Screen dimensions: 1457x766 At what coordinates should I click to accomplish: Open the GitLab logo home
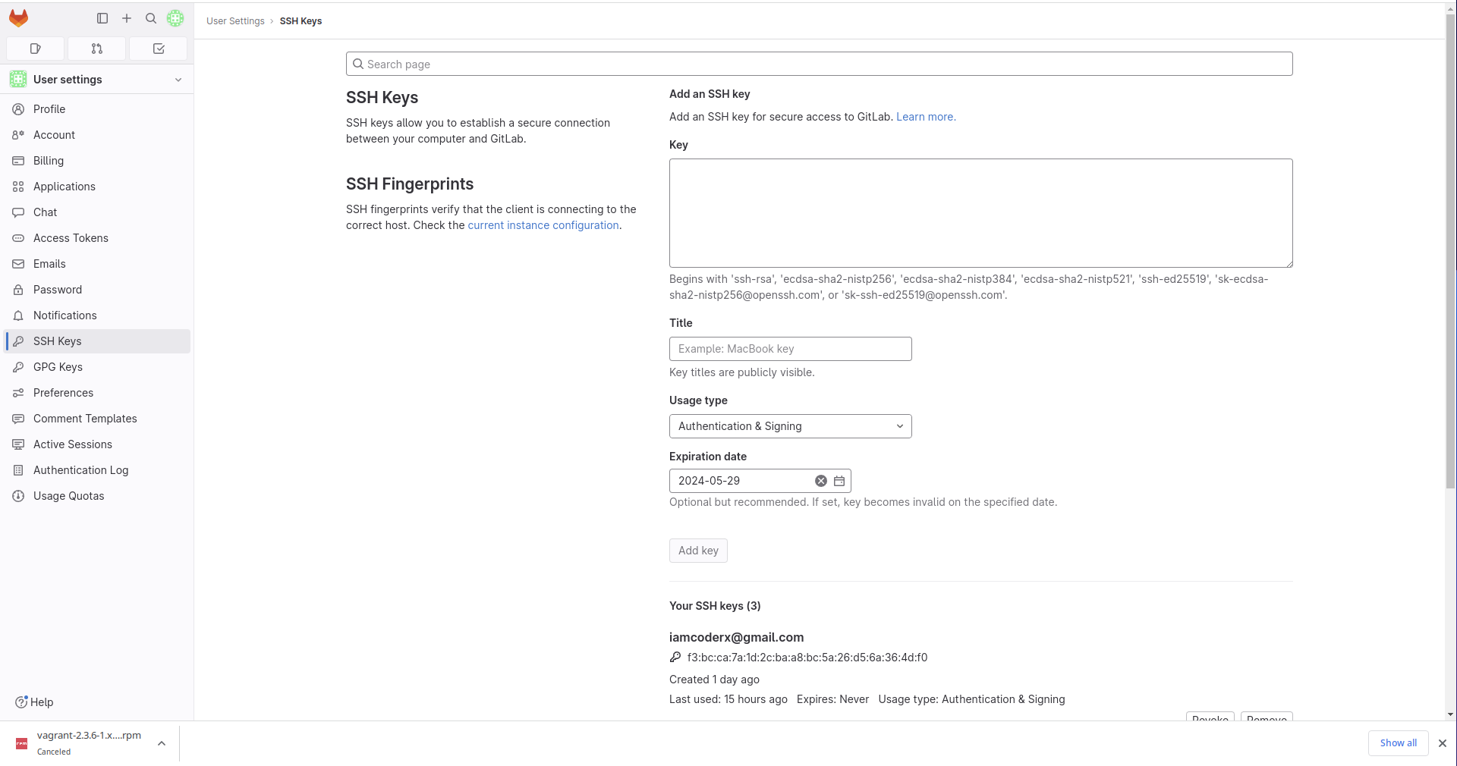[x=18, y=18]
